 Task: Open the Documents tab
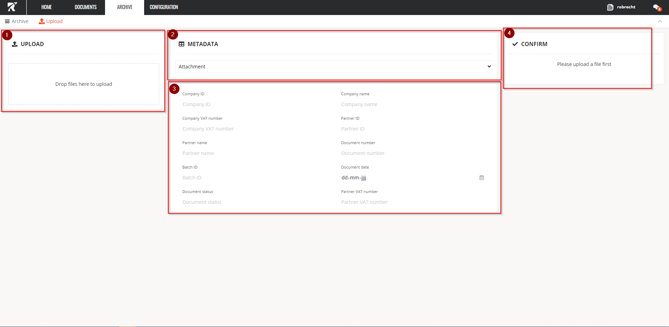tap(86, 7)
